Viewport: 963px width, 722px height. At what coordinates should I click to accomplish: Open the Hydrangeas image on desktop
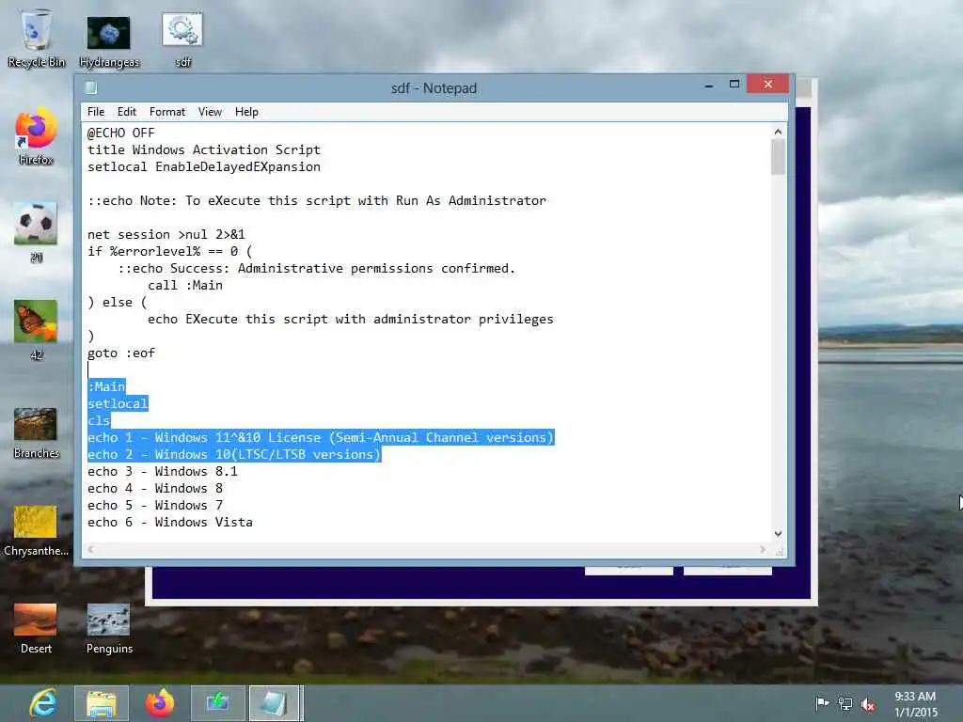click(x=109, y=40)
